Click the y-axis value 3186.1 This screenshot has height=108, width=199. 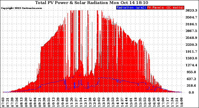coord(191,24)
